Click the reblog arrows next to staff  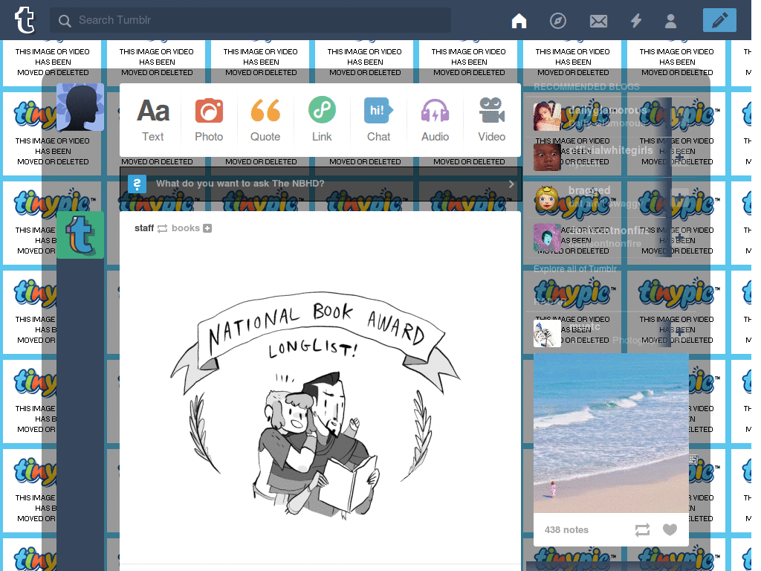pos(163,229)
